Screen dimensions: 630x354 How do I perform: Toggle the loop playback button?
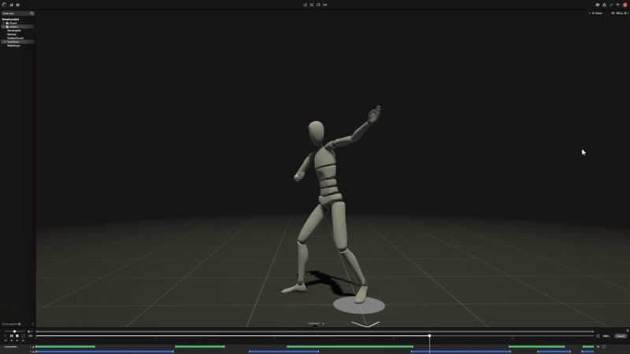24,336
